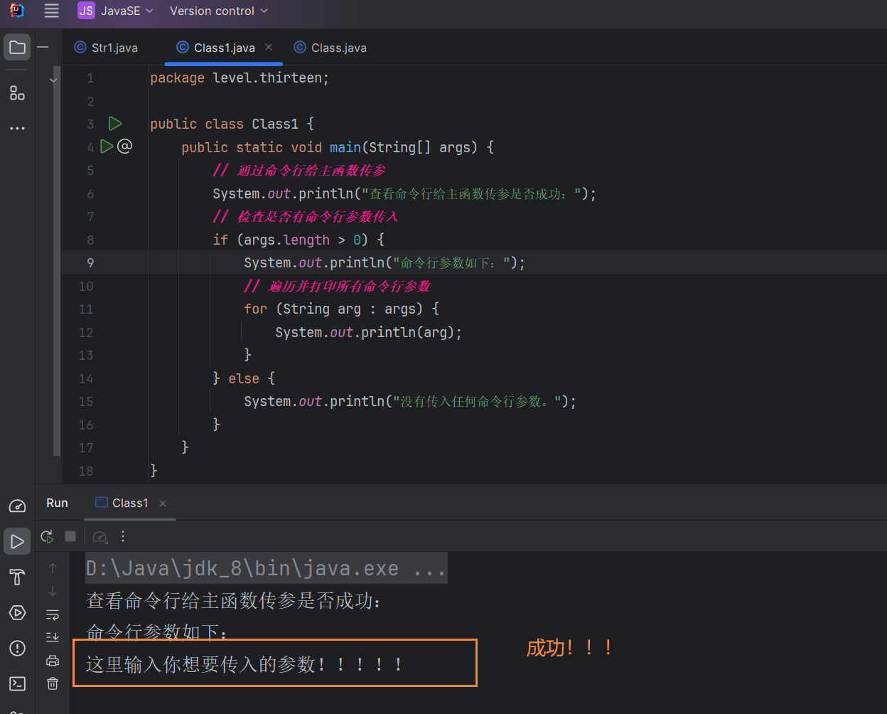Click the for String arg loop line
The height and width of the screenshot is (714, 887).
click(342, 309)
